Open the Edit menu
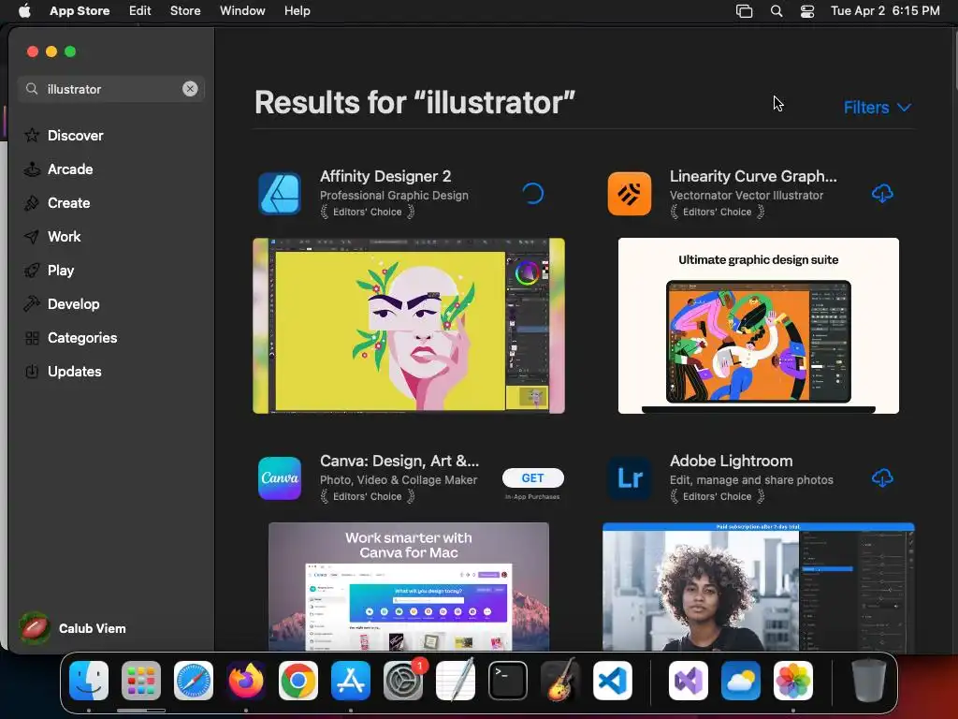This screenshot has width=958, height=719. (140, 11)
